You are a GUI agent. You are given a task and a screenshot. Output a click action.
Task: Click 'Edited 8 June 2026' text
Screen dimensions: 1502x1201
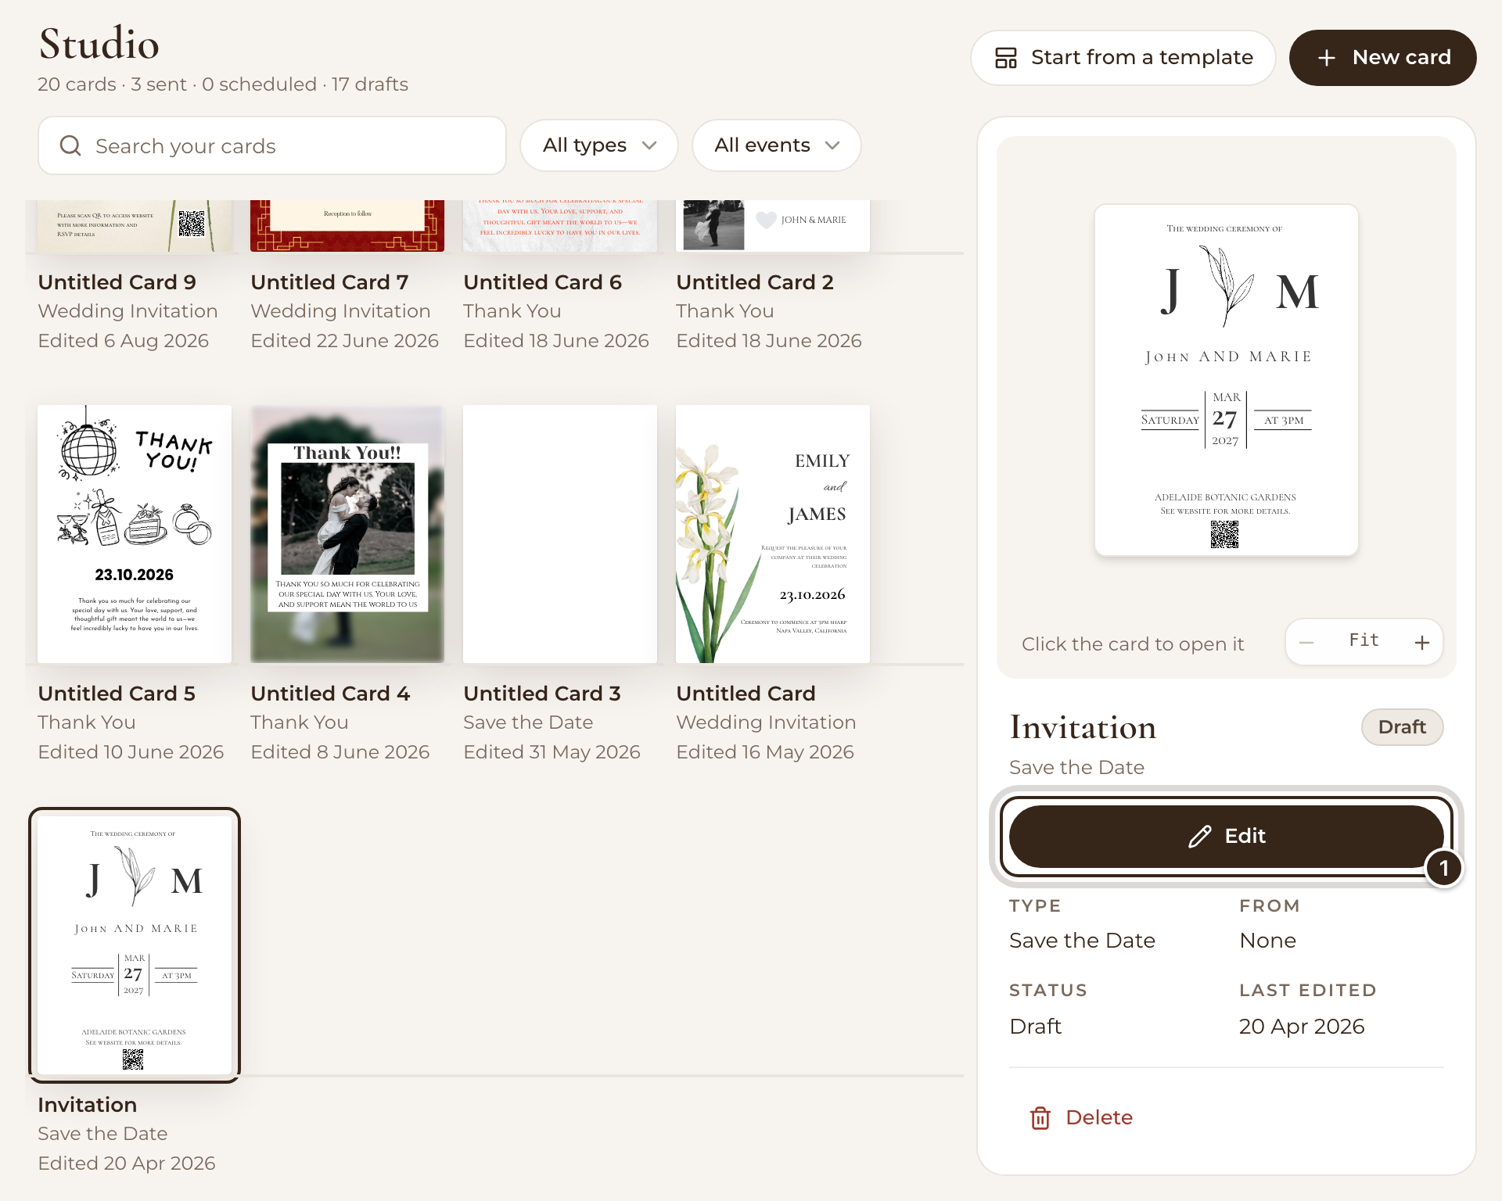(340, 752)
